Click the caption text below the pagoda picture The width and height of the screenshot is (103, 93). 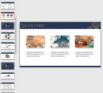coord(35,54)
